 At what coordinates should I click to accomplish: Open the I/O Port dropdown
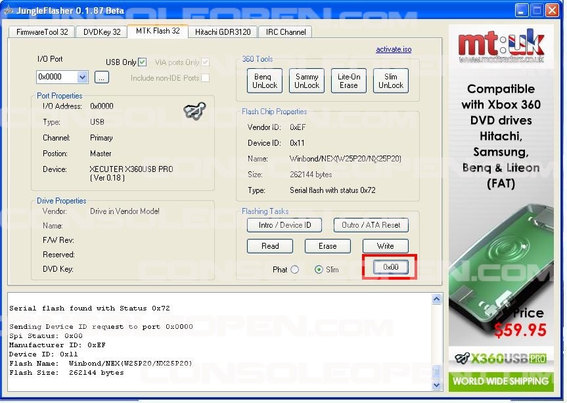click(x=82, y=77)
